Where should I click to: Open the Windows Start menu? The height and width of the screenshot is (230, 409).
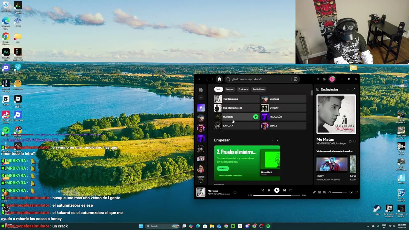click(141, 226)
